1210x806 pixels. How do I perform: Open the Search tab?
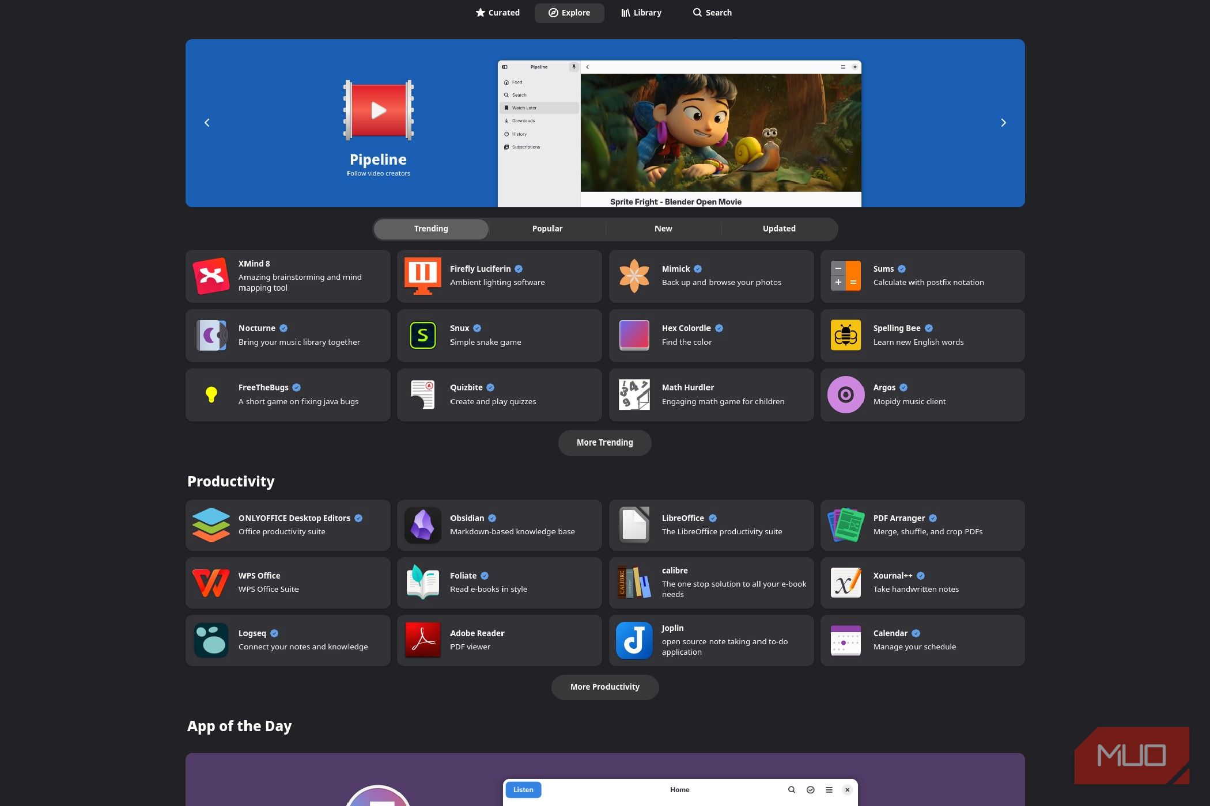(x=712, y=13)
